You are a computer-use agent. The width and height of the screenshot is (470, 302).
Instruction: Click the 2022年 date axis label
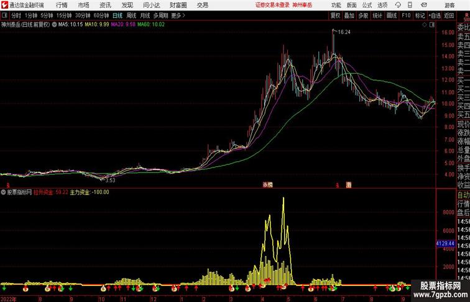pyautogui.click(x=9, y=299)
